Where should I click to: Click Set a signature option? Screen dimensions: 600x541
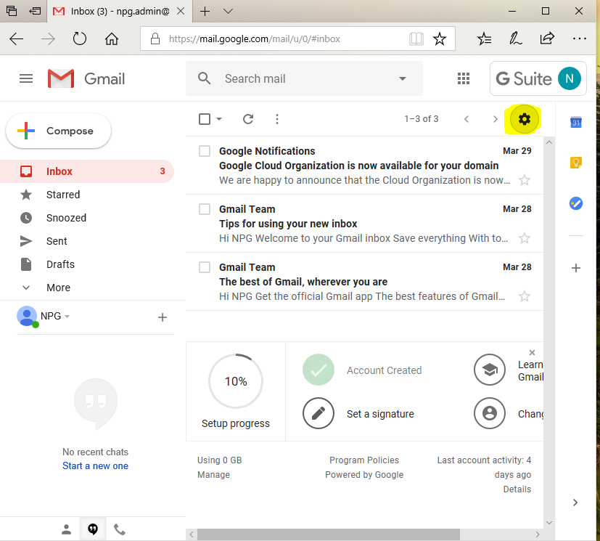380,414
